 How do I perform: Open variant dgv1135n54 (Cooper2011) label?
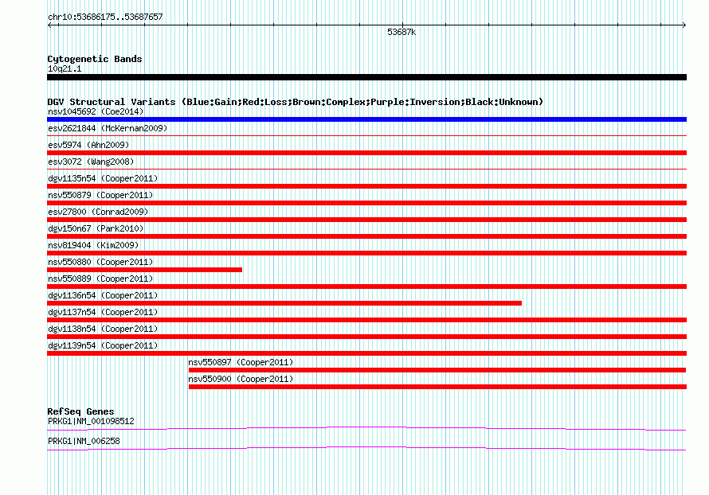pyautogui.click(x=103, y=178)
